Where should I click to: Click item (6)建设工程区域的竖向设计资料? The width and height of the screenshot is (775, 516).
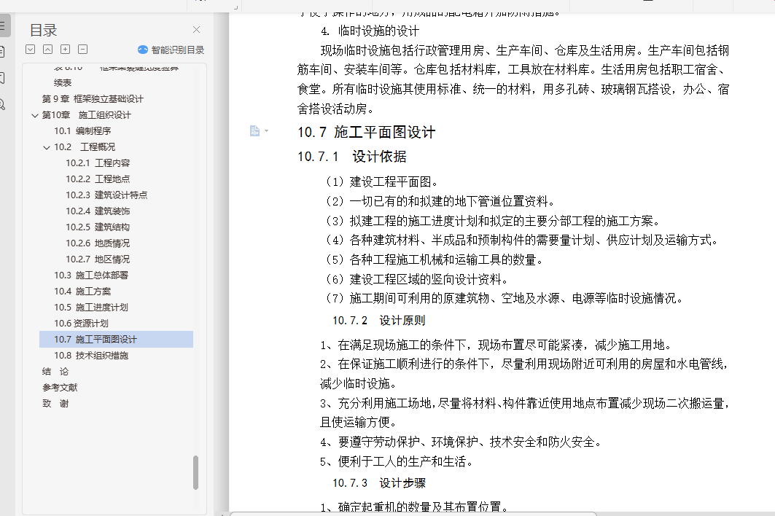point(416,279)
